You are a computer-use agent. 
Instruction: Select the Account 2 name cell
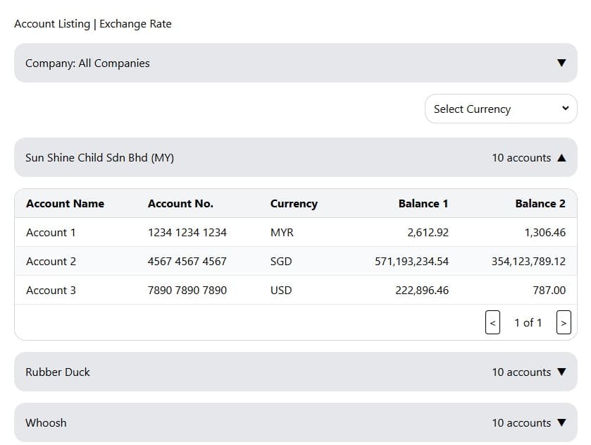click(x=51, y=261)
